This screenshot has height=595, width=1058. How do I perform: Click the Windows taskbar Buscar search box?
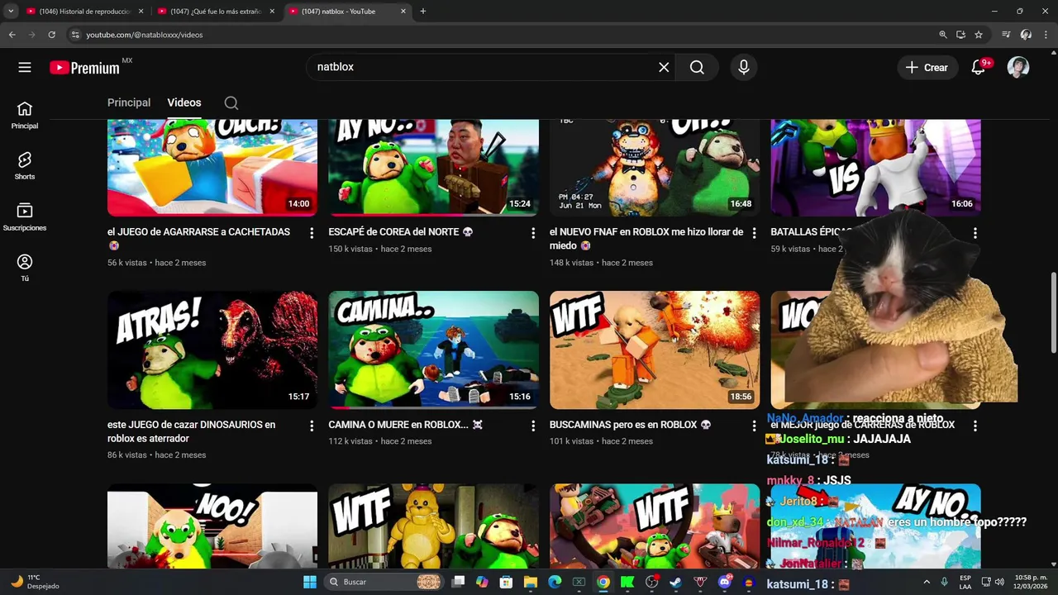coord(384,582)
